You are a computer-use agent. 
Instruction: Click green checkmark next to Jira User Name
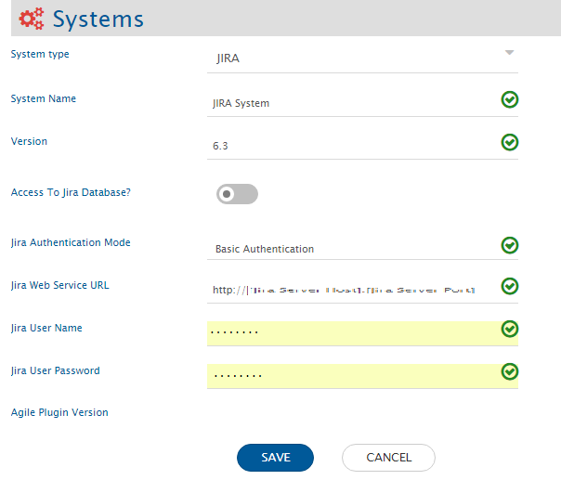509,329
